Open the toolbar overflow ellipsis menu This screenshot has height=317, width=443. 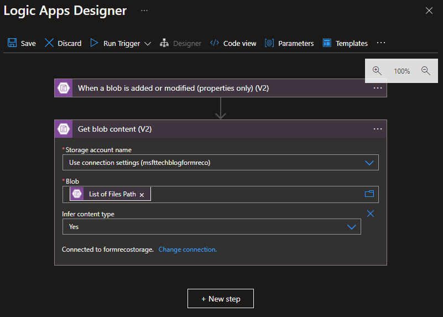(381, 43)
